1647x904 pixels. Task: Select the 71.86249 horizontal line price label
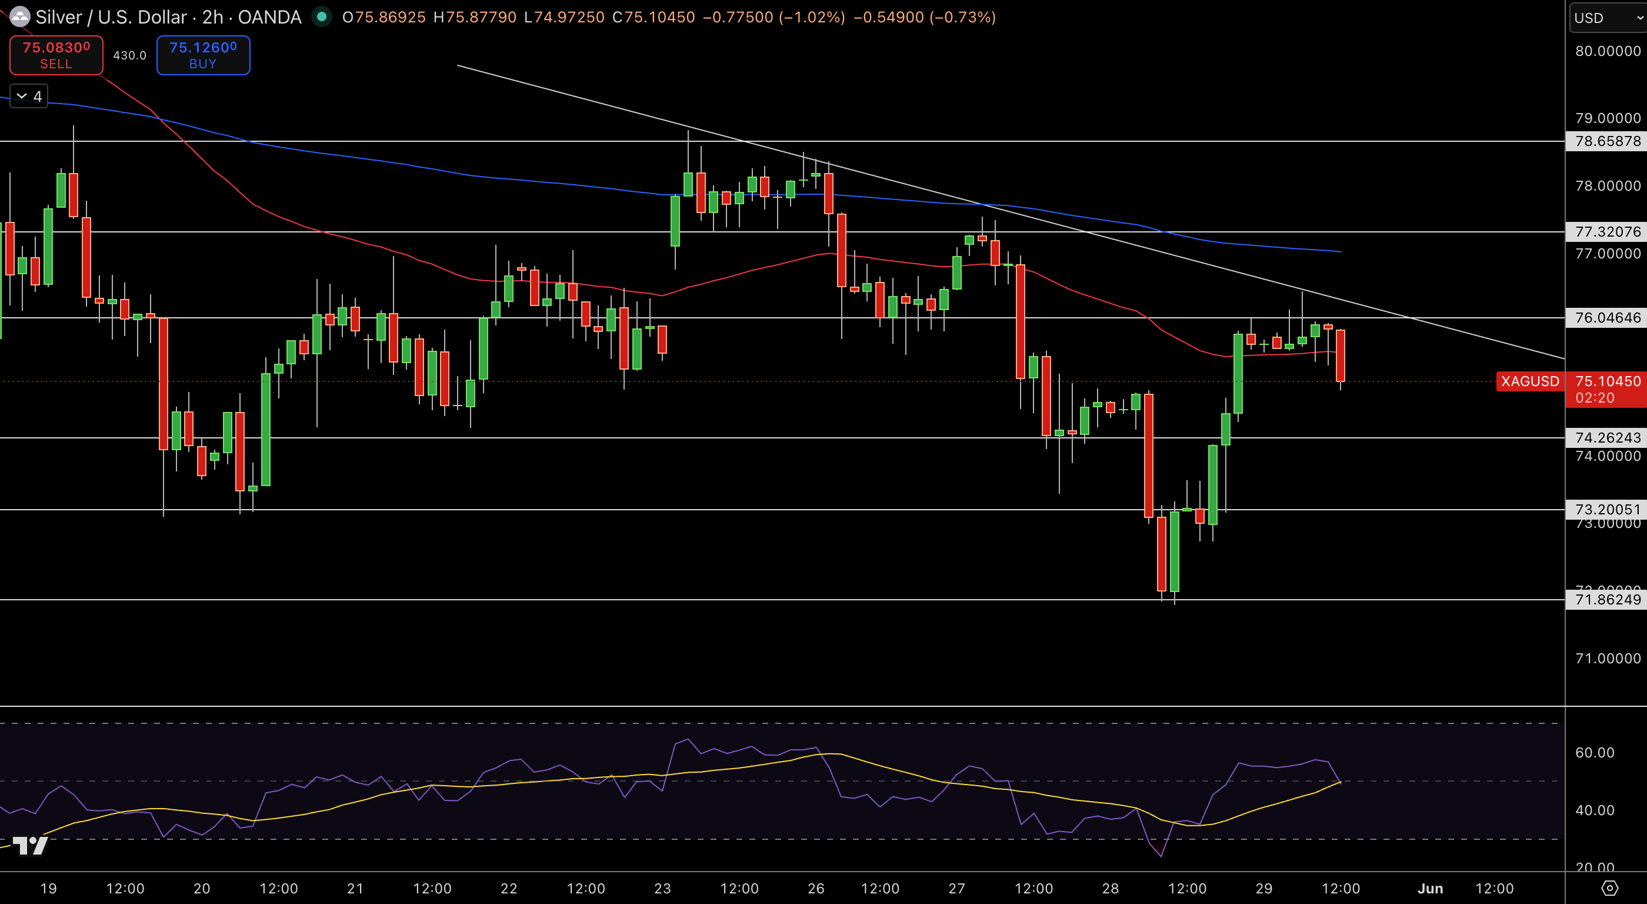(x=1607, y=600)
